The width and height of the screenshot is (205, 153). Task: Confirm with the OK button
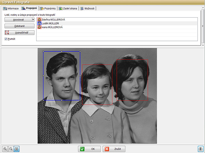pos(89,149)
